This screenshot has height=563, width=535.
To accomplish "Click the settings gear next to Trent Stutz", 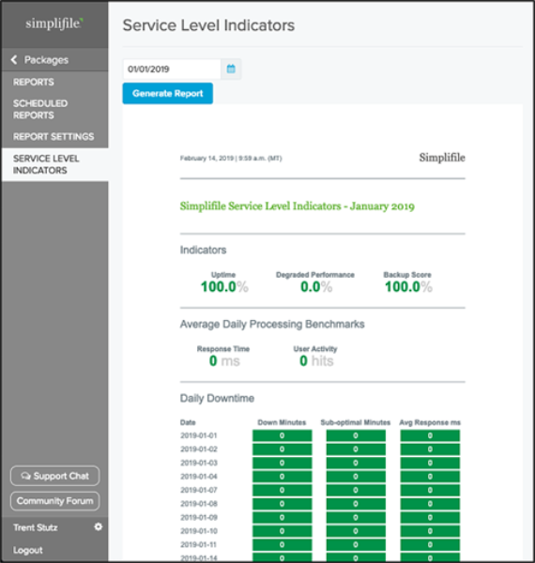I will [x=98, y=526].
